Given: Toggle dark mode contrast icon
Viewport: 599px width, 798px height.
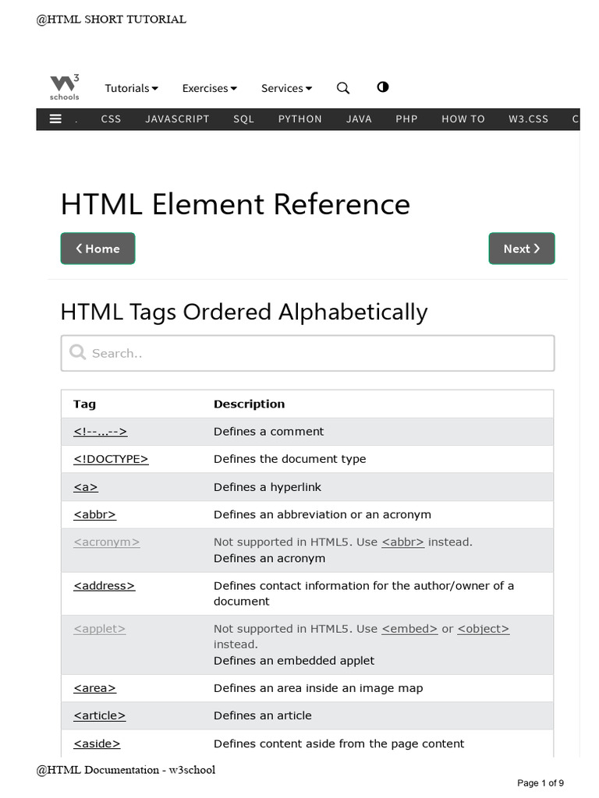Looking at the screenshot, I should (x=382, y=87).
